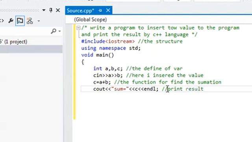Collapse the block comment with minus box
Screen dimensions: 252x142
[x=78, y=28]
